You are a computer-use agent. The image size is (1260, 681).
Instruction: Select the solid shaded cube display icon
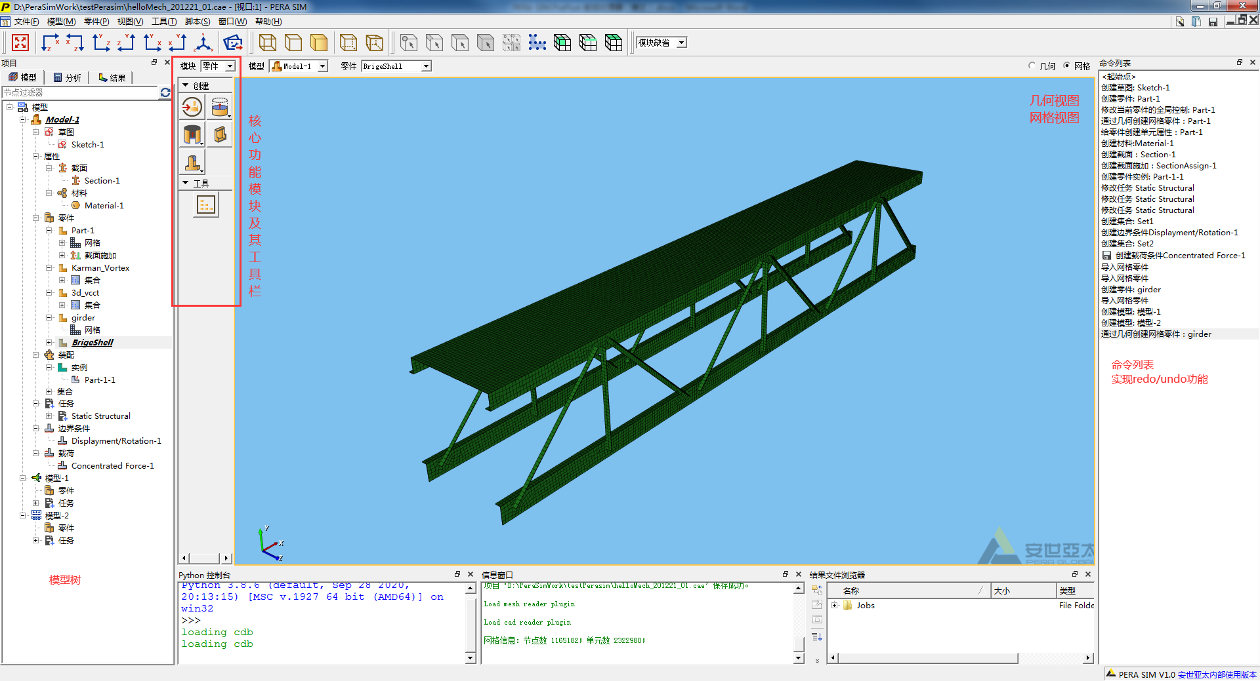coord(319,43)
